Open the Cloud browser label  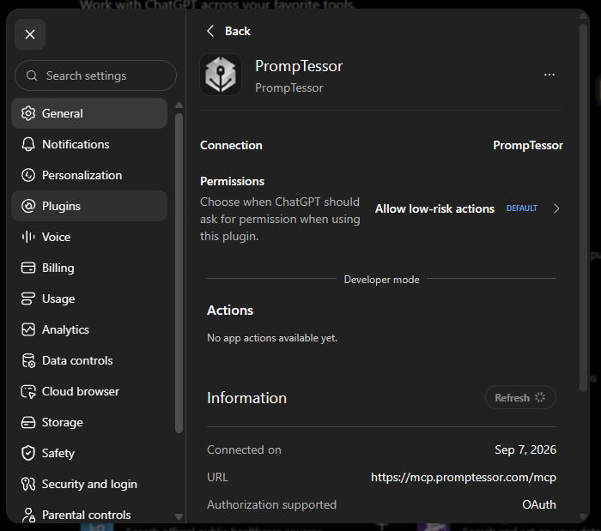coord(81,391)
